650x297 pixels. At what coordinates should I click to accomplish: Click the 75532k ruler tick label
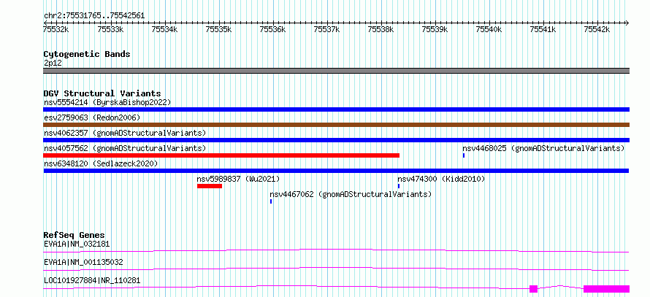coord(56,29)
